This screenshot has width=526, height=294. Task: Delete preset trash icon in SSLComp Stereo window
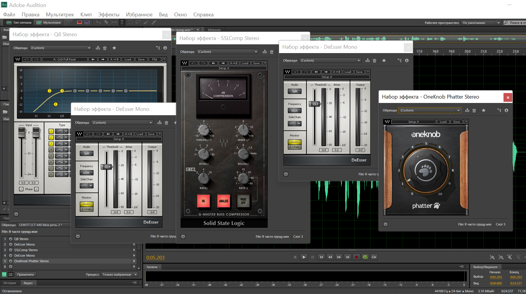tap(272, 52)
